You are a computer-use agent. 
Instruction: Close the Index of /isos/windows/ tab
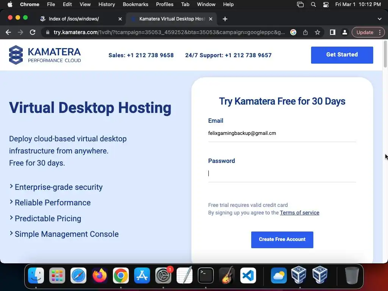[x=120, y=19]
